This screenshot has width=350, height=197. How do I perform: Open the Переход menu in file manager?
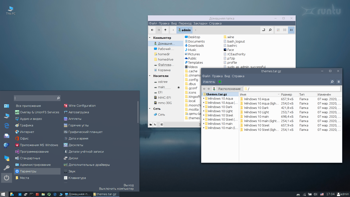click(185, 24)
